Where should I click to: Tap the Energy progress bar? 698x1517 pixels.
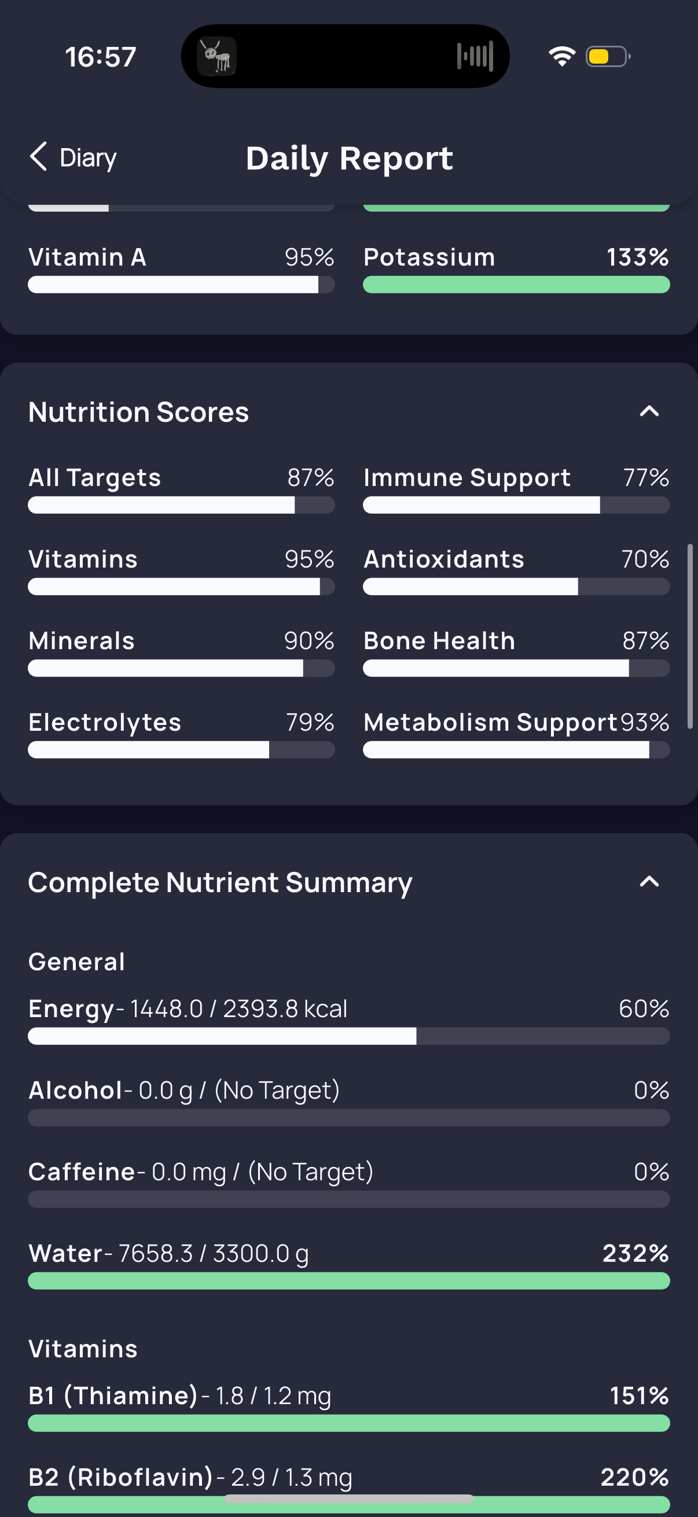348,1036
